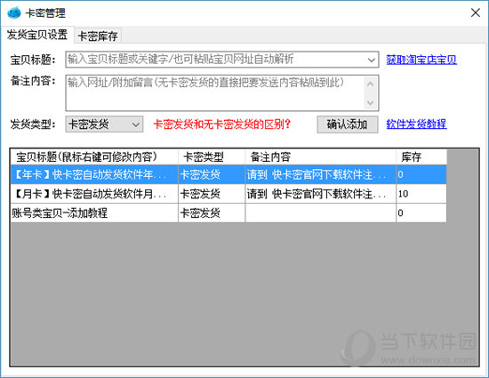Select the 【年卡】快卡密自动发货软件年 row title

tap(94, 174)
